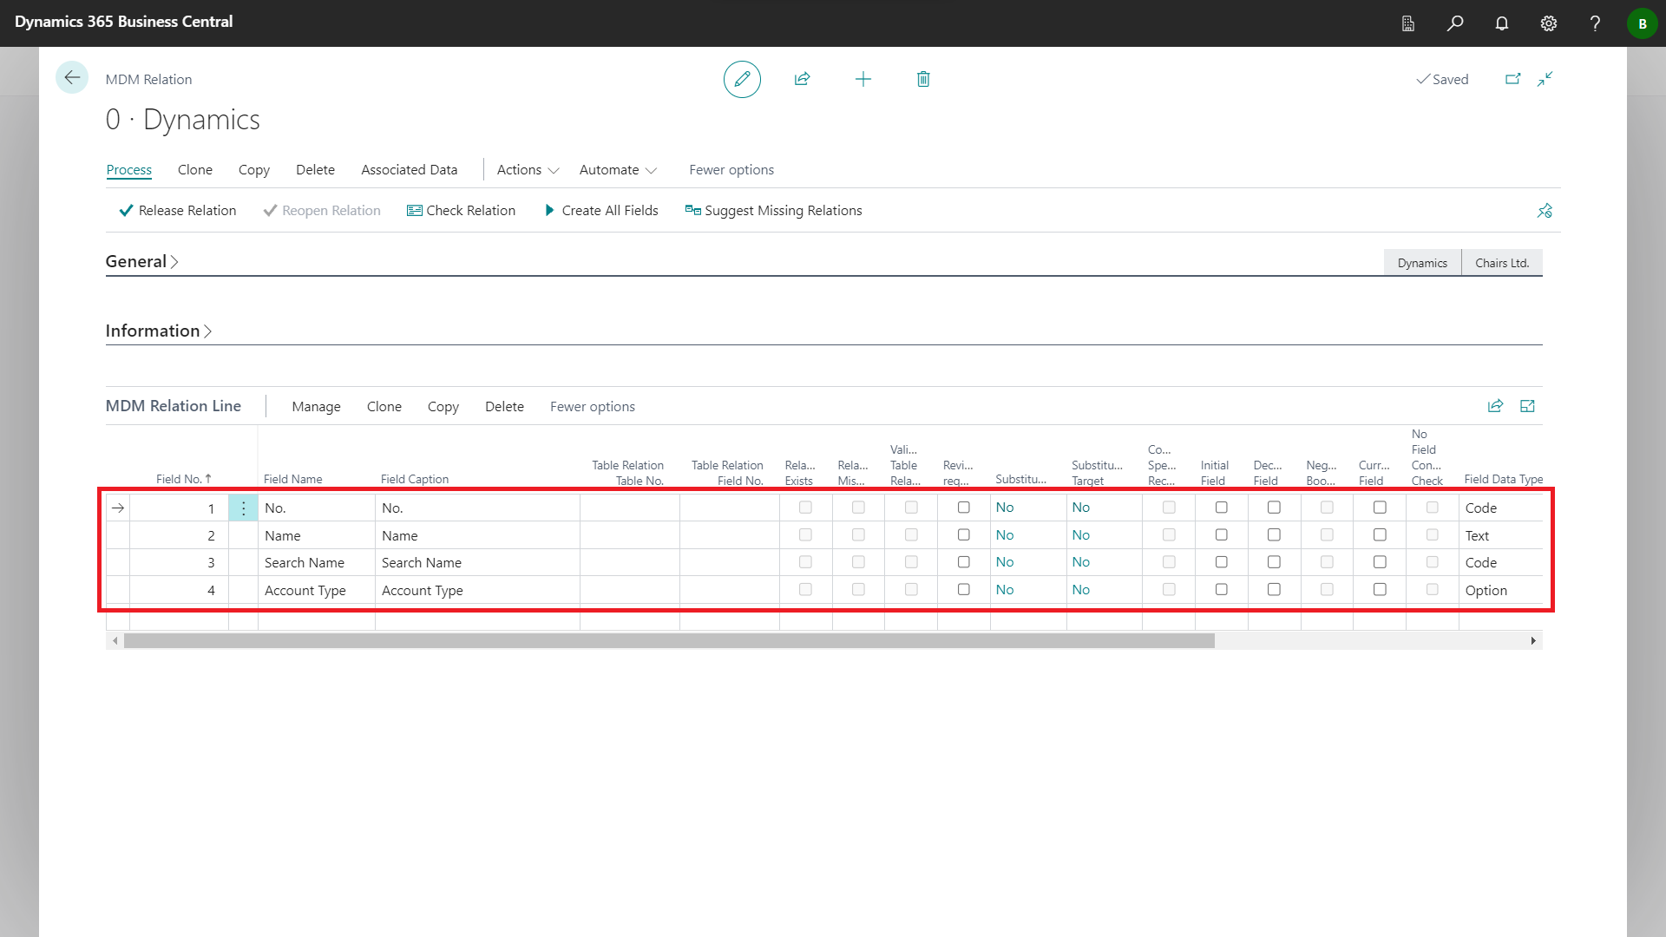Viewport: 1666px width, 937px height.
Task: Click the share icon in header
Action: point(802,79)
